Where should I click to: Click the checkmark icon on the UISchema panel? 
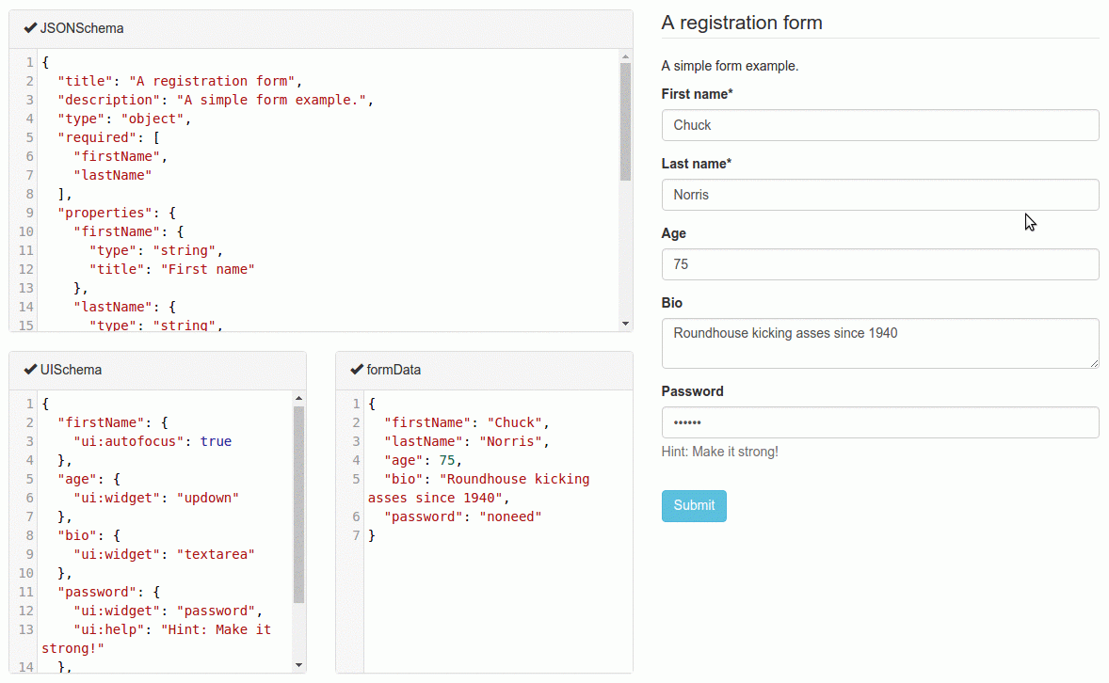(x=28, y=370)
